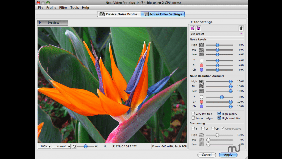Click the Sharpening Mid frequency icon
The image size is (282, 159).
coord(201,140)
